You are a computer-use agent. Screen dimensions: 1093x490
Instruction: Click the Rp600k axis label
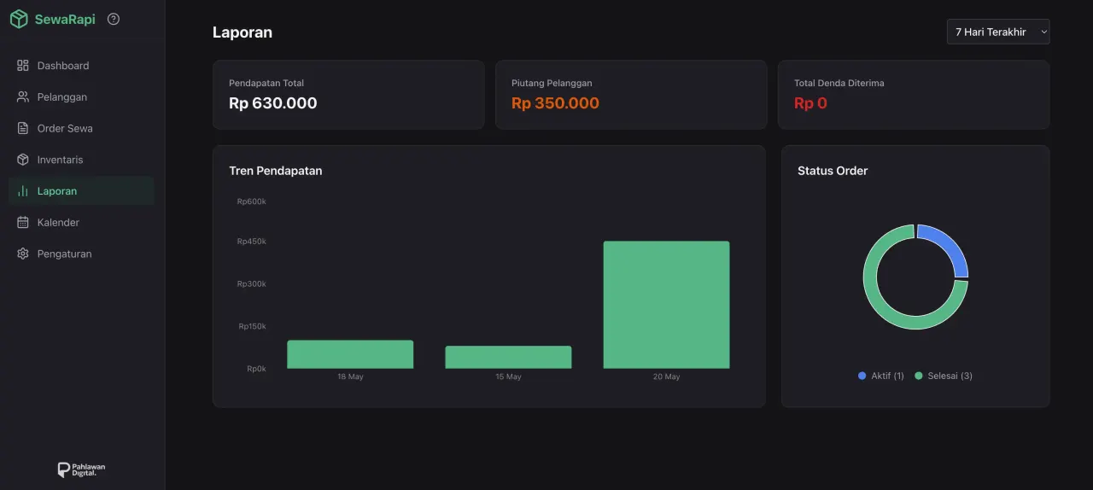(x=252, y=201)
